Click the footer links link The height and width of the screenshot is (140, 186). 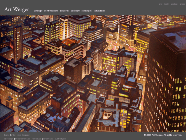(19, 135)
